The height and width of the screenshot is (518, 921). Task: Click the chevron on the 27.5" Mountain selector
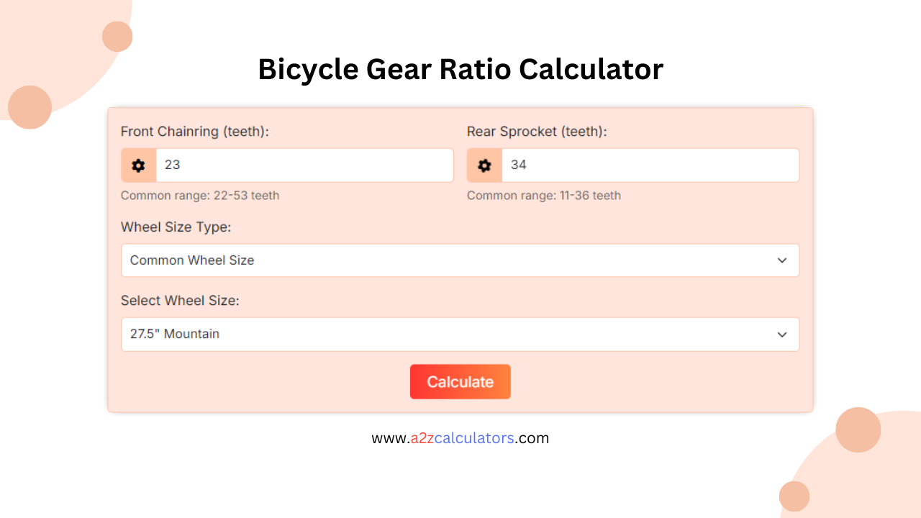pyautogui.click(x=782, y=334)
